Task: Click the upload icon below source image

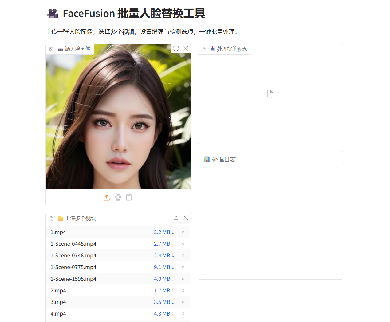Action: pos(107,197)
